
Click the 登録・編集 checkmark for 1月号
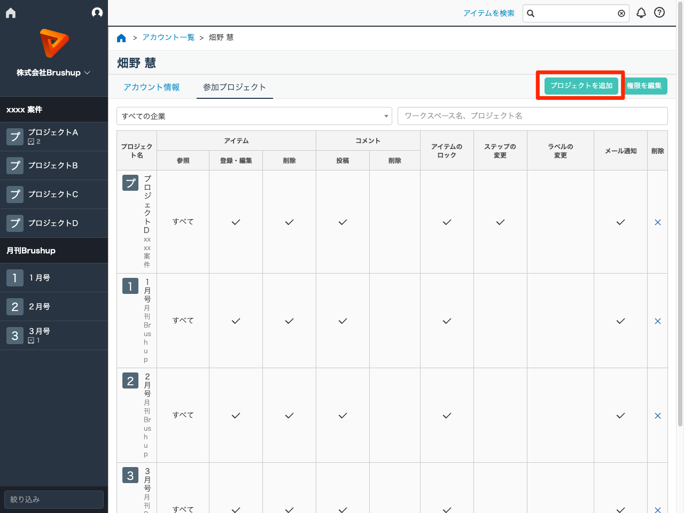[x=236, y=321]
